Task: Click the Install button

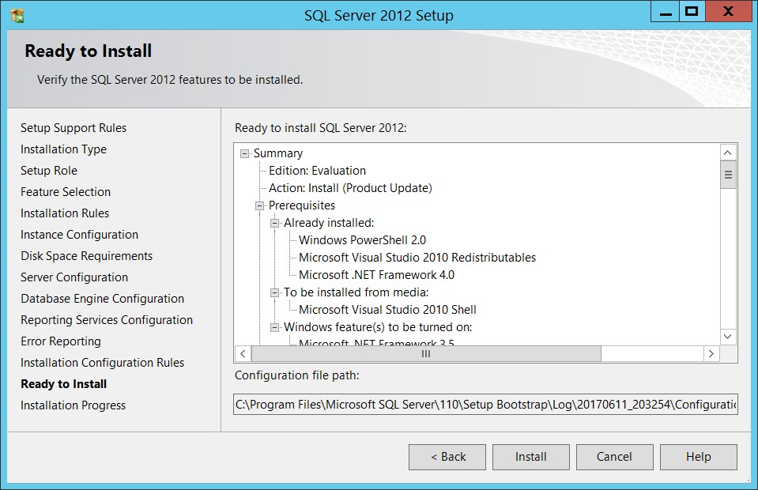Action: click(x=531, y=457)
